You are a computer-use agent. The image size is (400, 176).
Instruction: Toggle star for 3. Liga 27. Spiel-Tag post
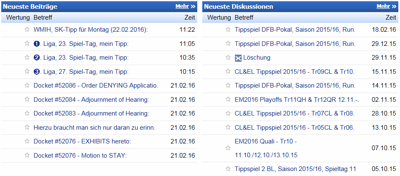[x=27, y=72]
